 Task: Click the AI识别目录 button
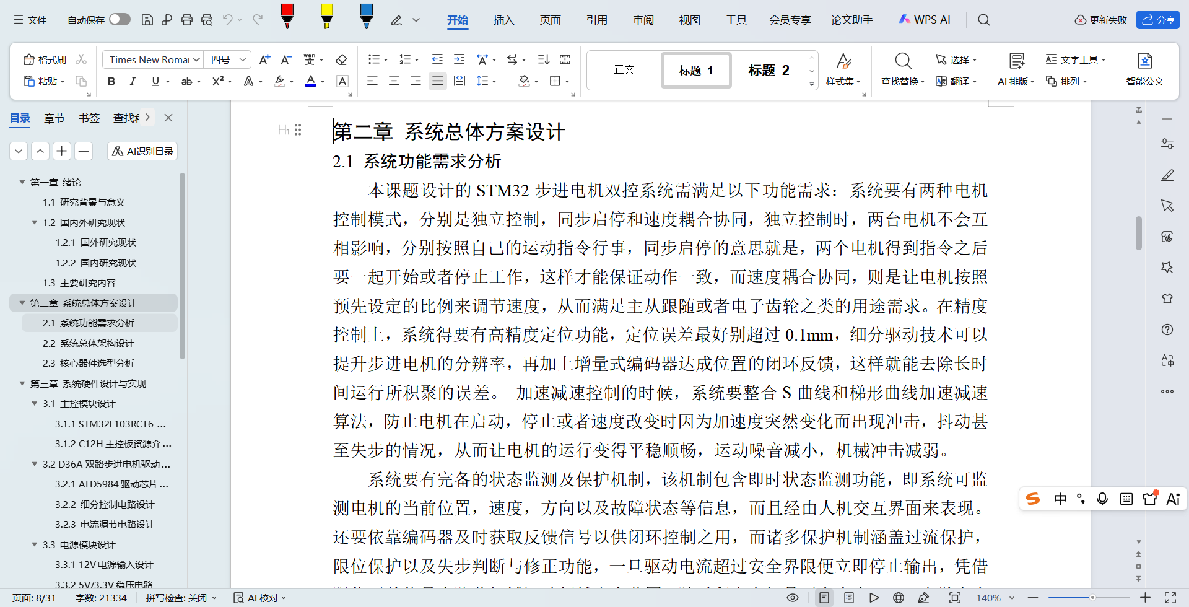[142, 151]
